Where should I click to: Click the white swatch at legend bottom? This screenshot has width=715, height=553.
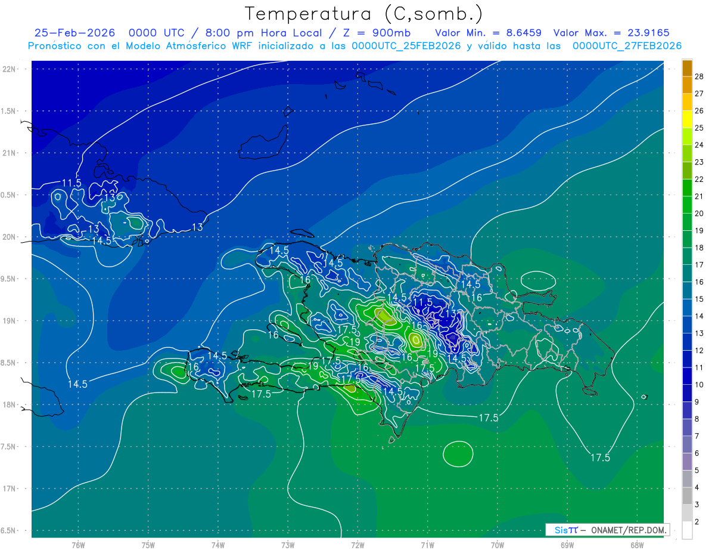(687, 530)
